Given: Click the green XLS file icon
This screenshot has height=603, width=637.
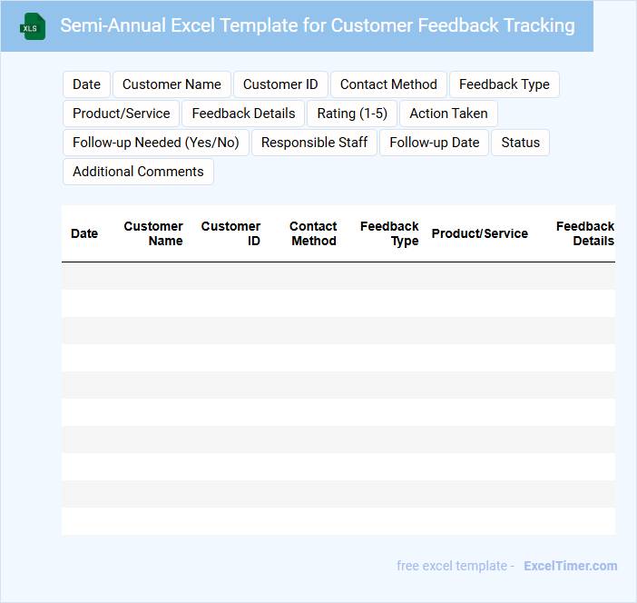Looking at the screenshot, I should pyautogui.click(x=34, y=26).
